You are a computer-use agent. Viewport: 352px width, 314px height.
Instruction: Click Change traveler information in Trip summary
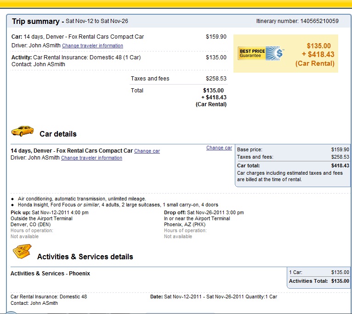[92, 46]
